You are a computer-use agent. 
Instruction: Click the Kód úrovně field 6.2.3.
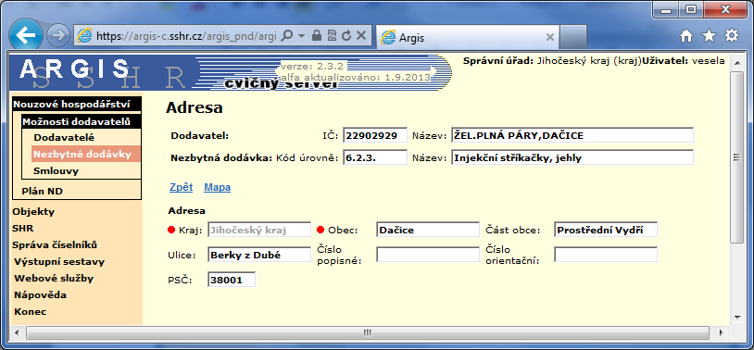pos(375,157)
